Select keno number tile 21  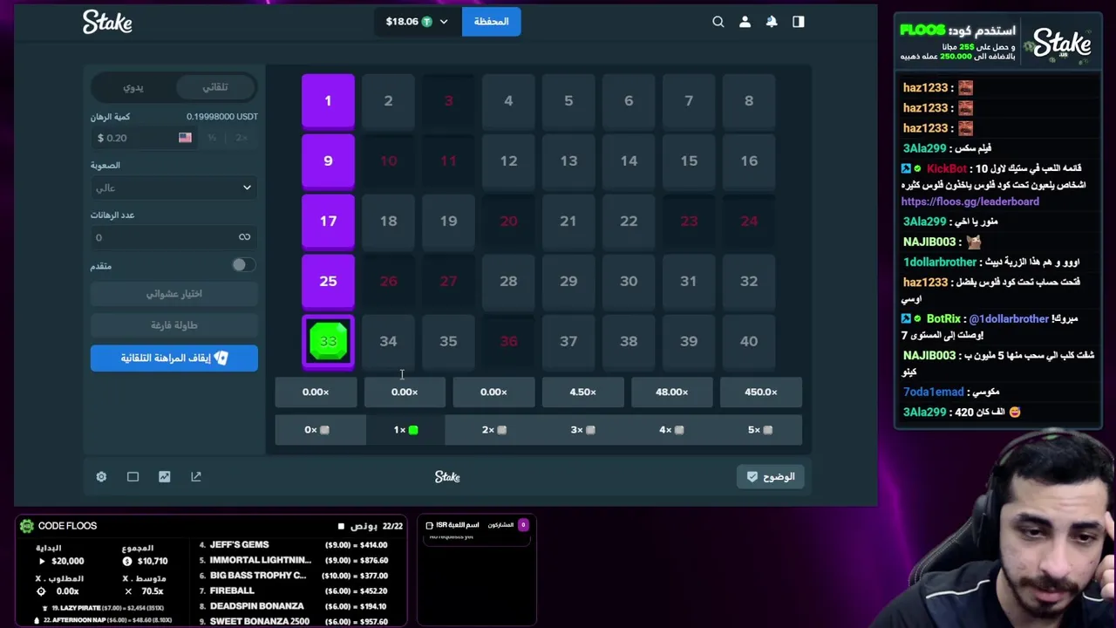(x=568, y=222)
